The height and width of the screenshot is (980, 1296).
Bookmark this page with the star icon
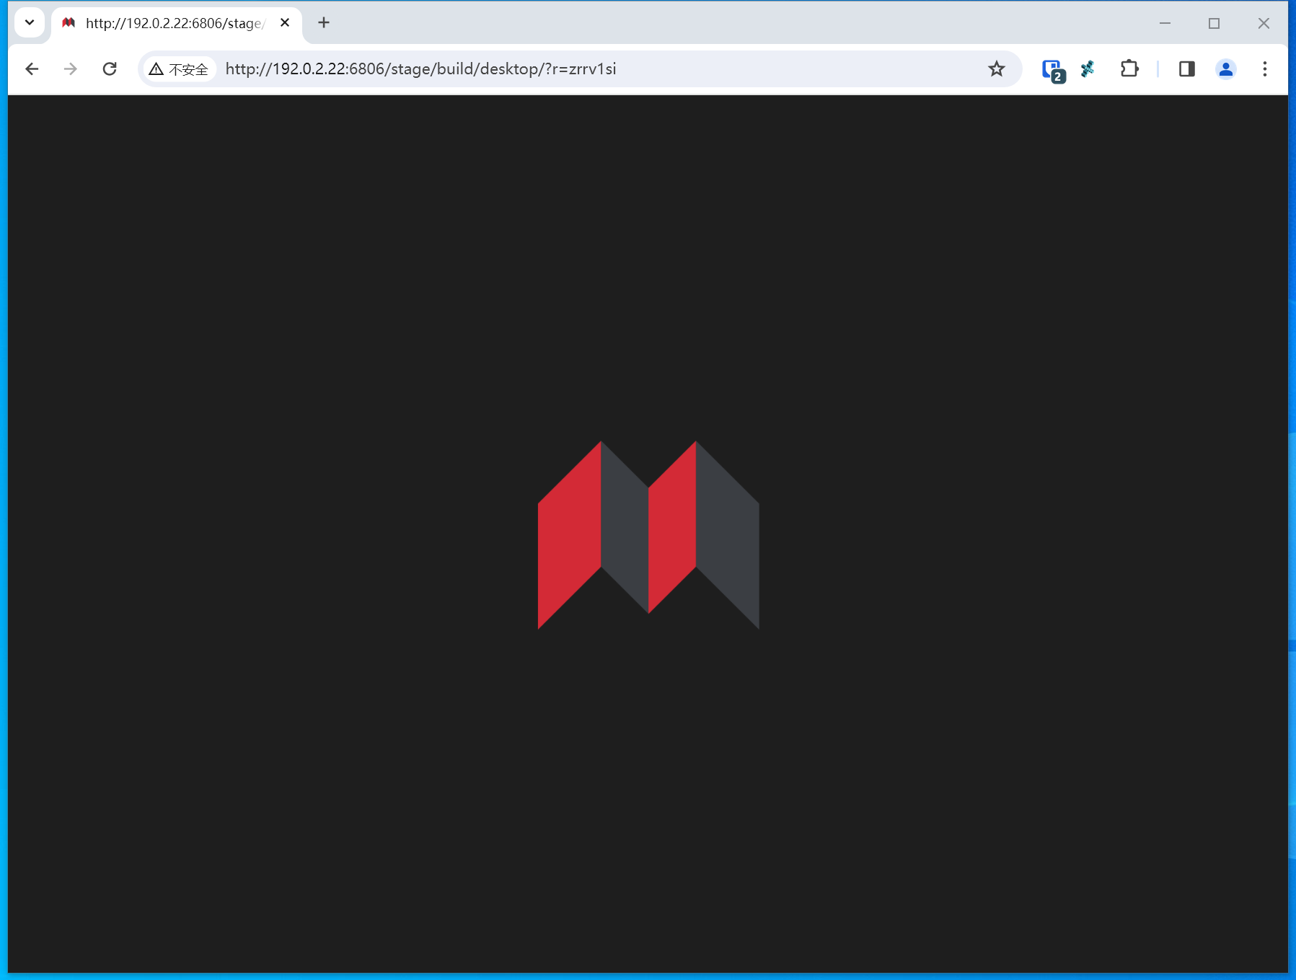pos(997,69)
